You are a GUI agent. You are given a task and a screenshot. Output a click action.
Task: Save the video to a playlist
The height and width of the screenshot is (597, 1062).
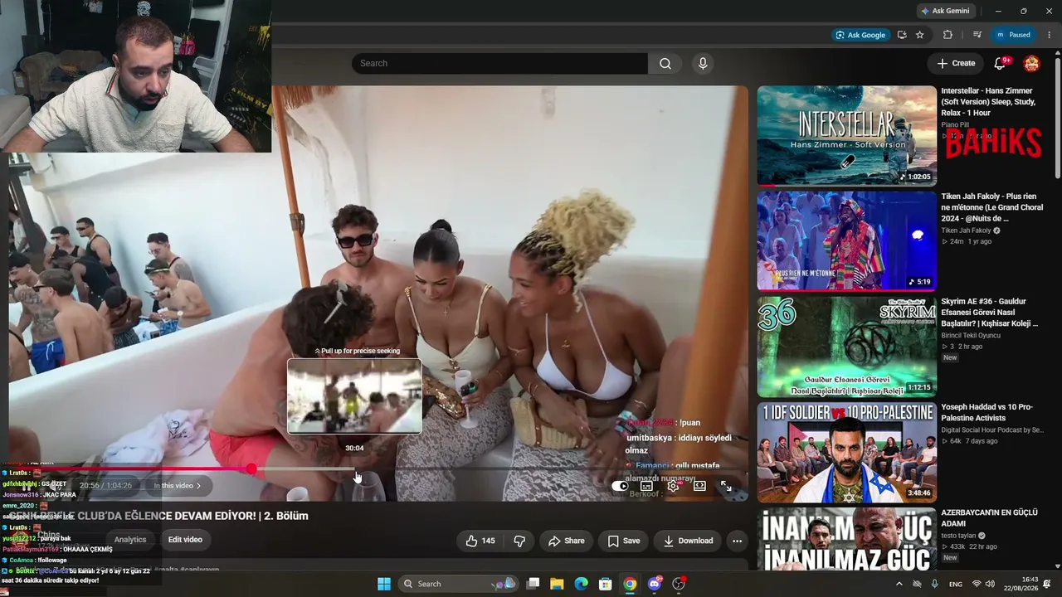(623, 541)
